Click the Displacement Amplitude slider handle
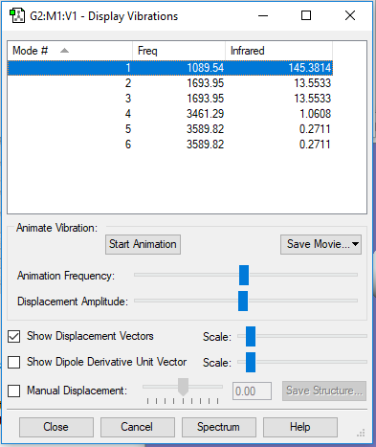Screen dimensions: 376x447 [x=243, y=301]
